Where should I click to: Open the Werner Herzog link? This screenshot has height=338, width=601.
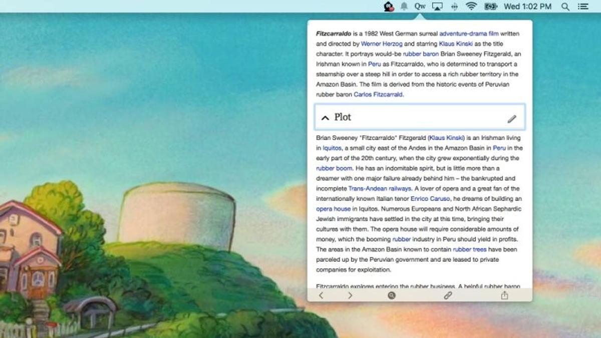pyautogui.click(x=382, y=44)
